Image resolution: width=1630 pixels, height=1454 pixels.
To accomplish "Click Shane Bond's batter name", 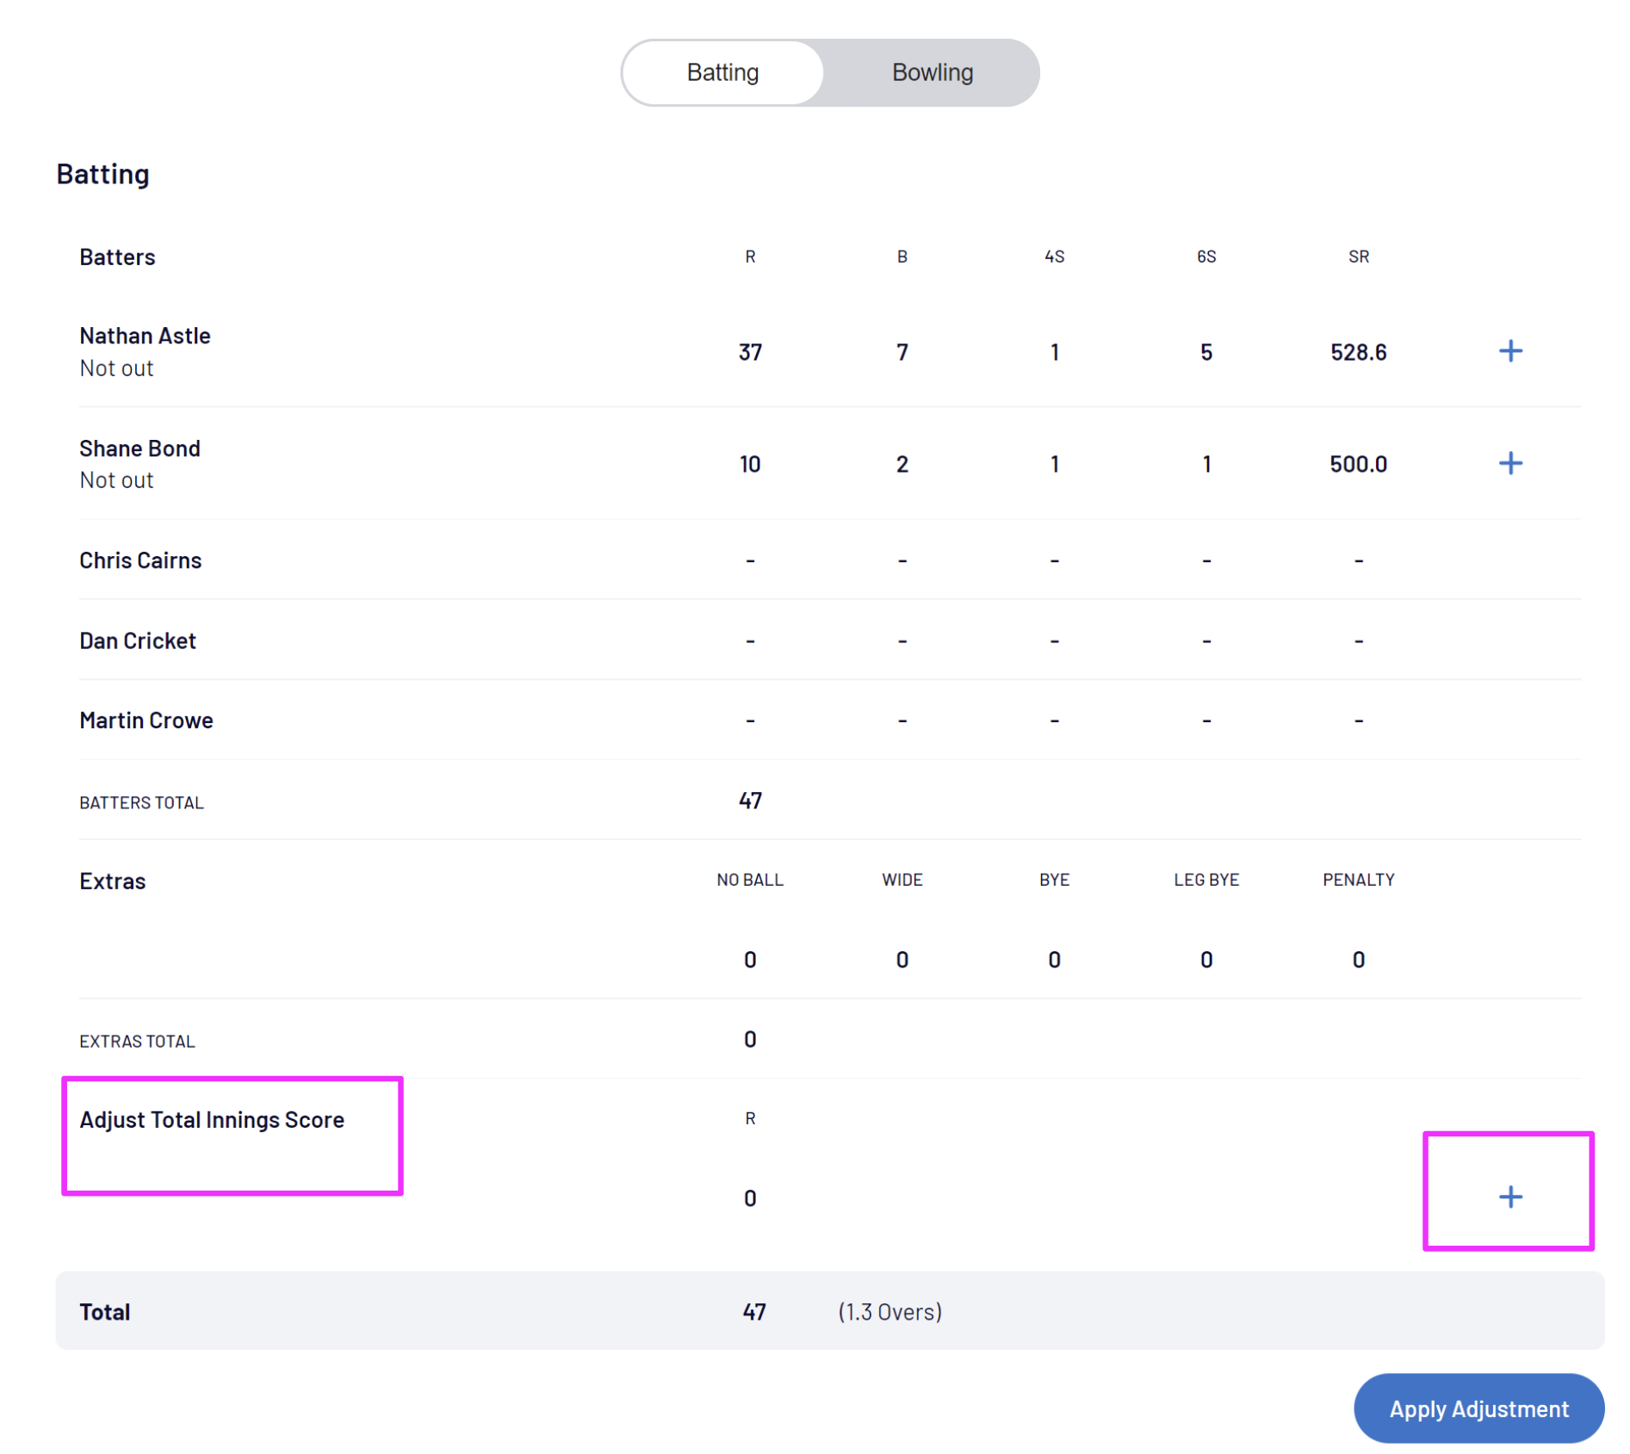I will click(x=139, y=449).
